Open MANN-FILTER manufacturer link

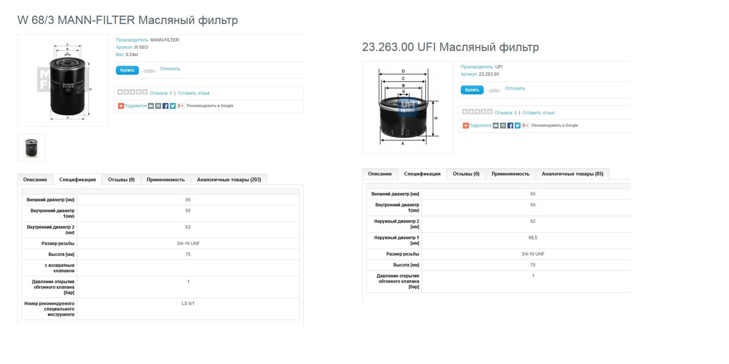(165, 40)
